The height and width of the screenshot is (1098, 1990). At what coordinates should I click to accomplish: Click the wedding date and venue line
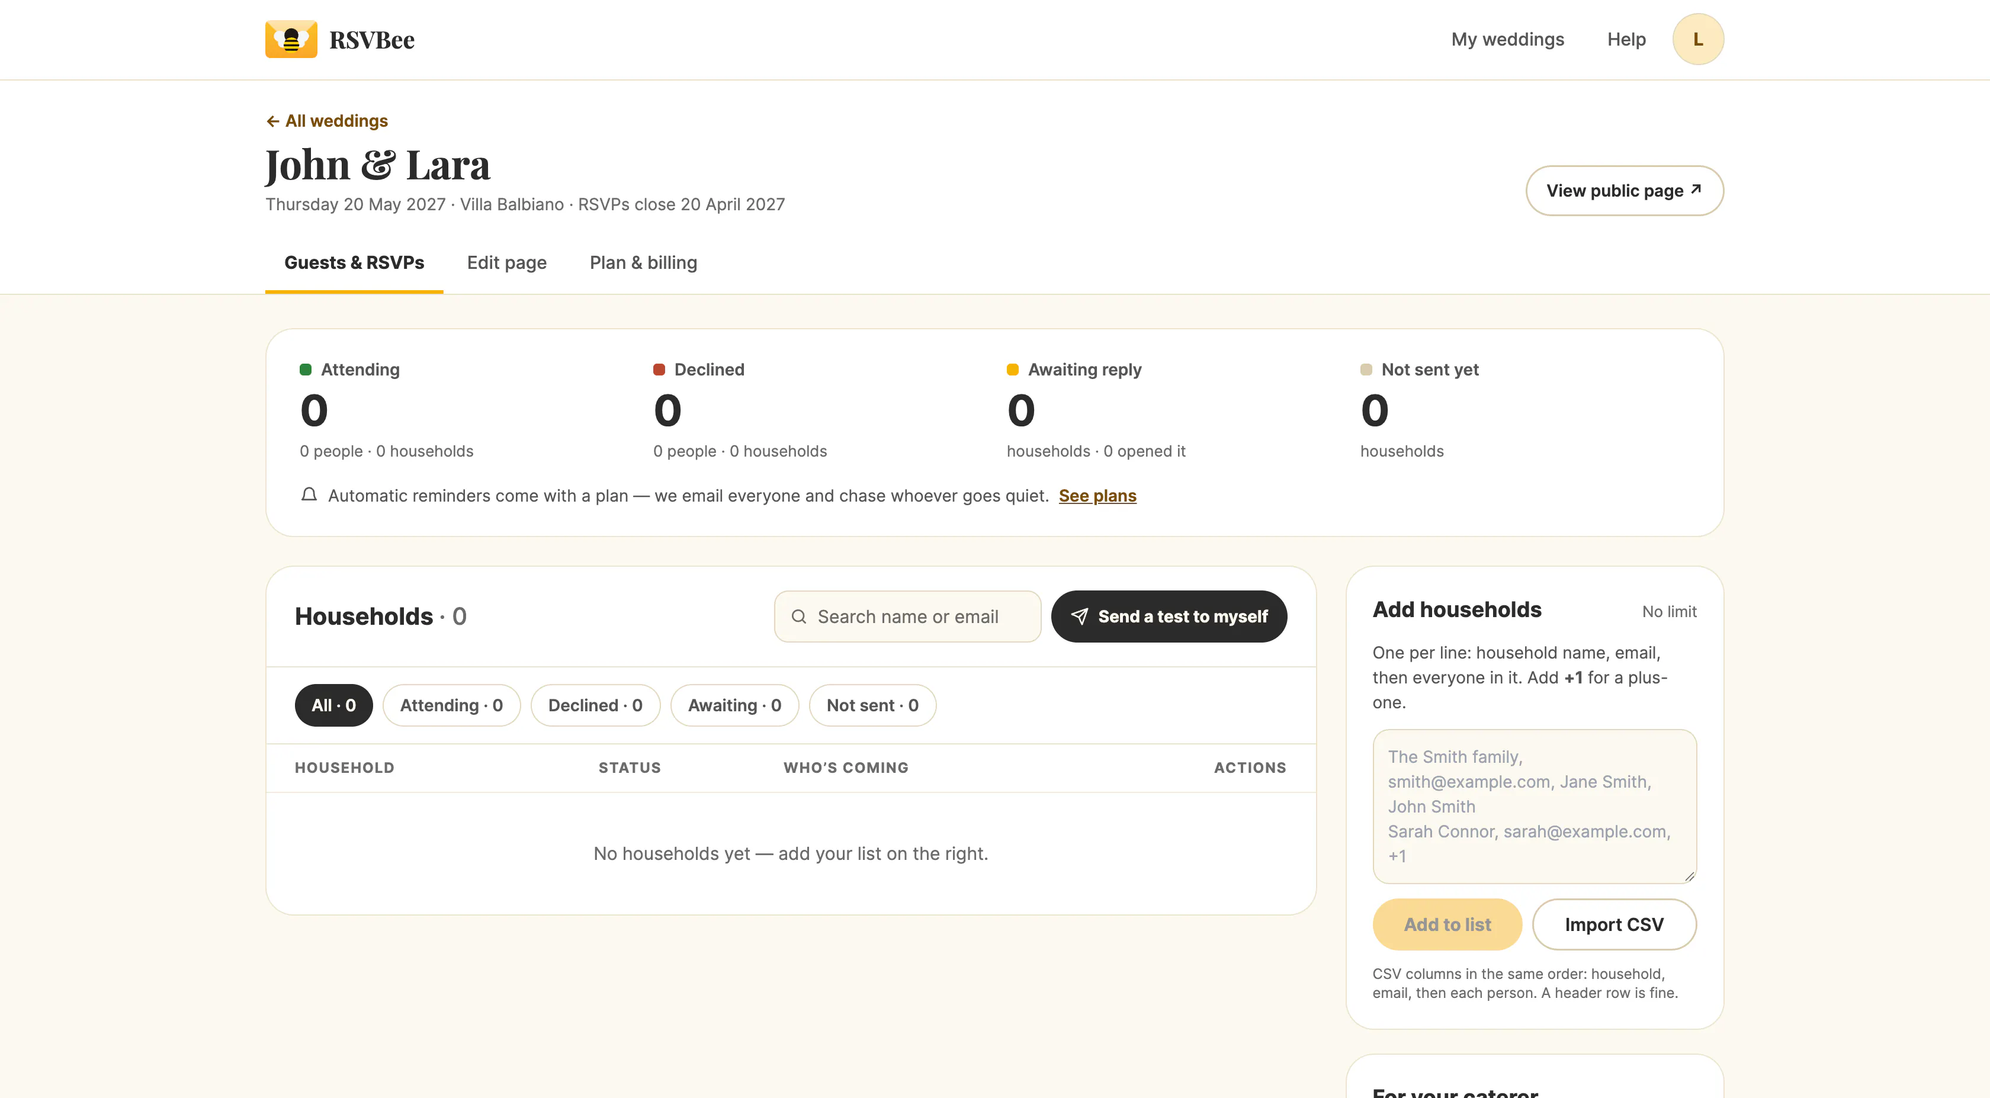click(x=525, y=205)
